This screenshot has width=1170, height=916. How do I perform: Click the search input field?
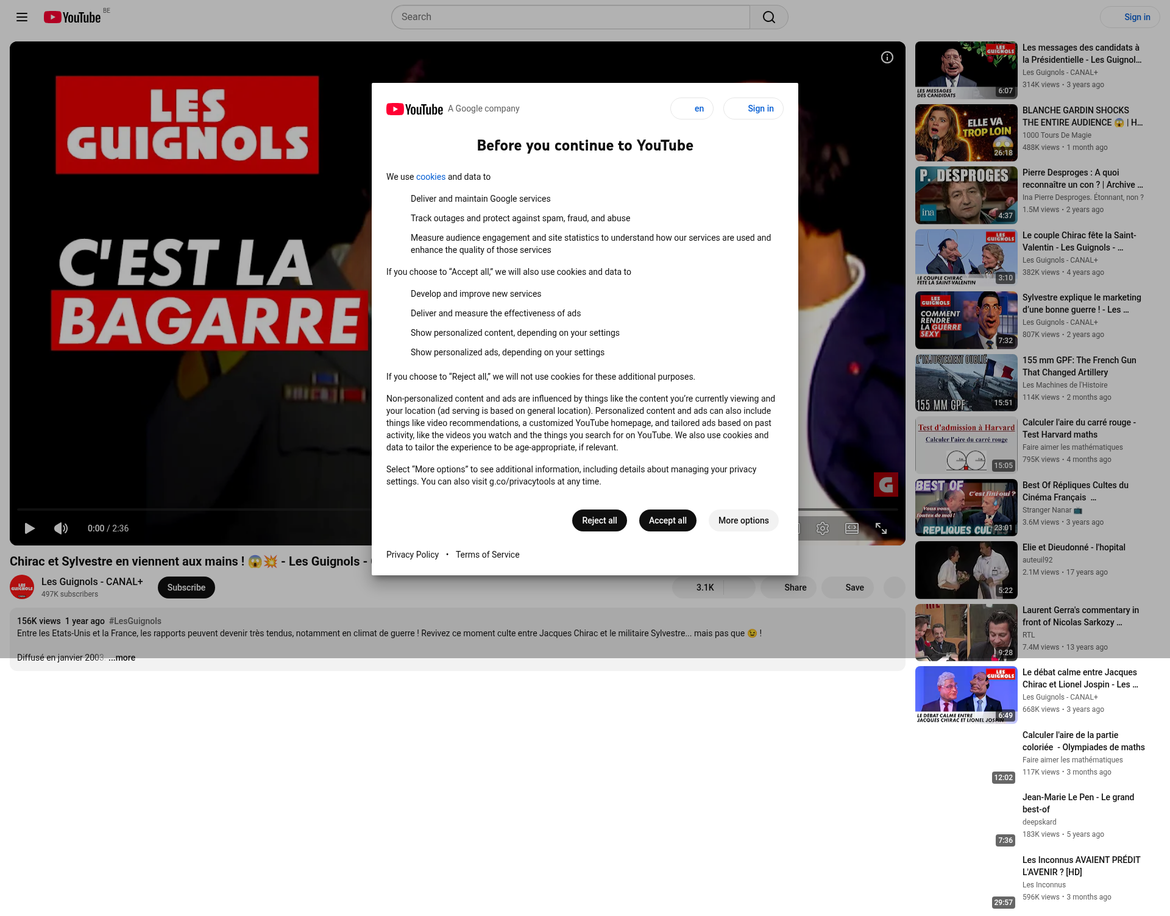(570, 17)
